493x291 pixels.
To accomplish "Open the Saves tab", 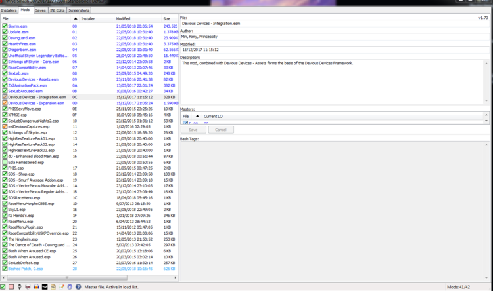I will [40, 10].
